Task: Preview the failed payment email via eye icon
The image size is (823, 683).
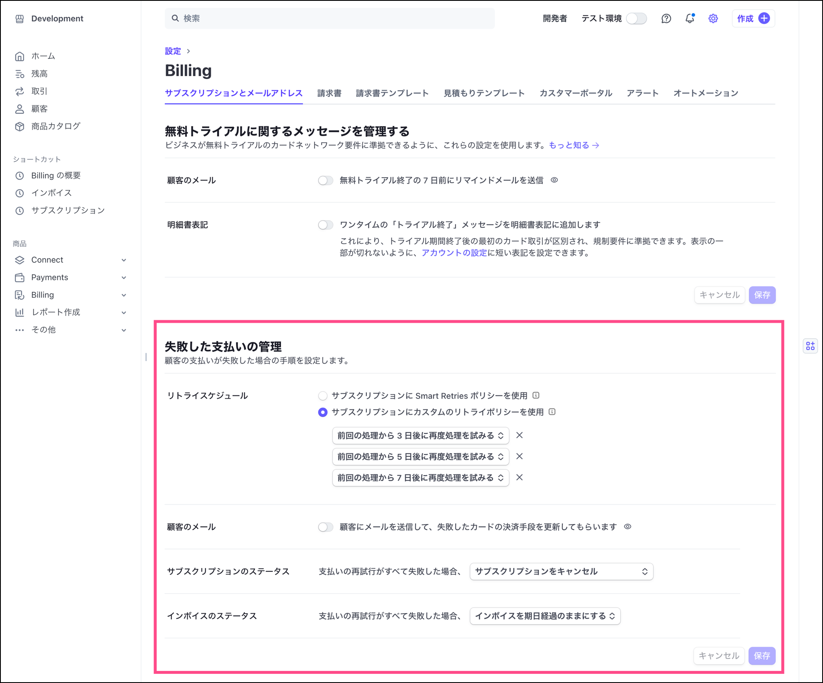Action: pyautogui.click(x=627, y=527)
